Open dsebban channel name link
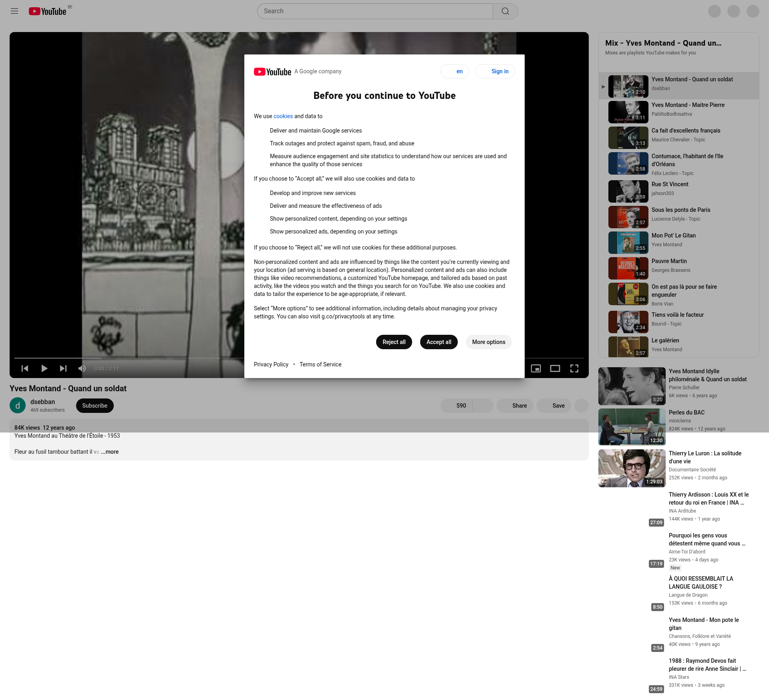Image resolution: width=769 pixels, height=698 pixels. pos(43,402)
